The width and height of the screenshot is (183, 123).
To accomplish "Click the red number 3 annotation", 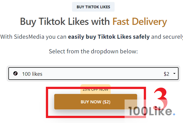I will [161, 99].
